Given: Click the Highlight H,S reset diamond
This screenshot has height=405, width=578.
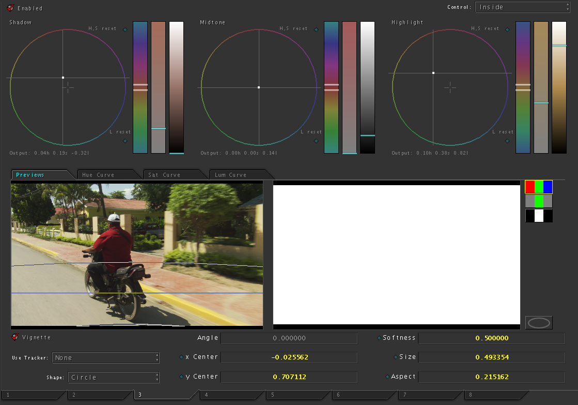Looking at the screenshot, I should click(507, 29).
